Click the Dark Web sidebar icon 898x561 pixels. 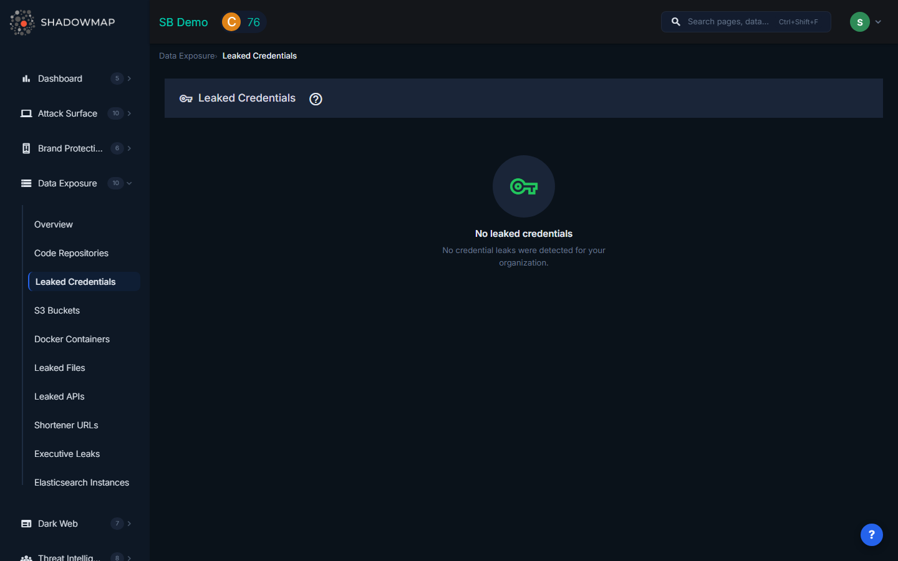point(26,524)
